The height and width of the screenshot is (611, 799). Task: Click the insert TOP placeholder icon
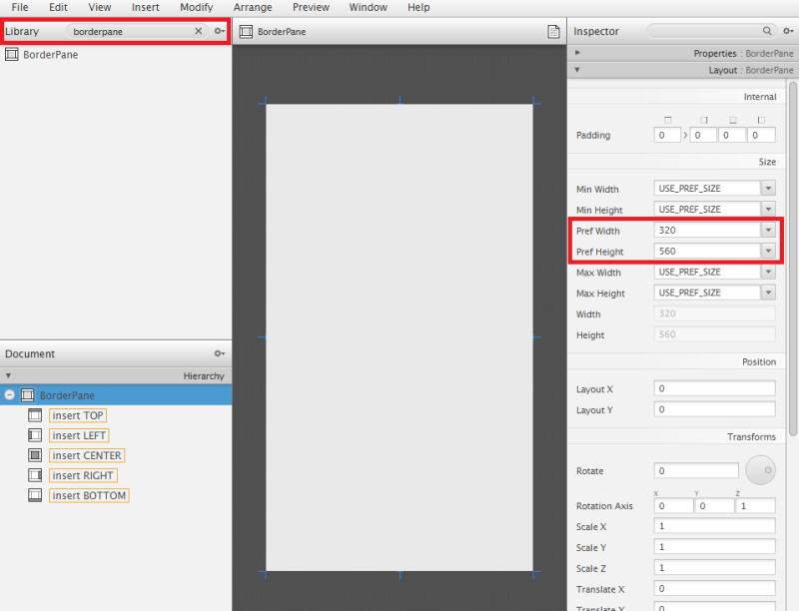tap(35, 415)
